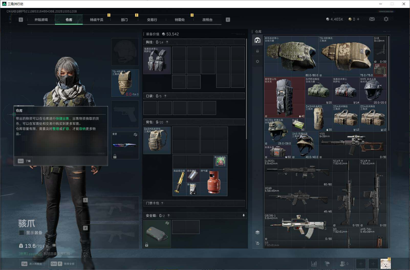
Task: Select the M249 machine gun
Action: 298,200
